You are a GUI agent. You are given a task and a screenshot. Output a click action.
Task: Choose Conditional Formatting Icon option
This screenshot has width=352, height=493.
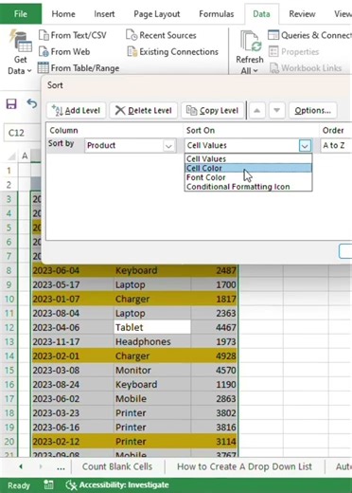248,187
